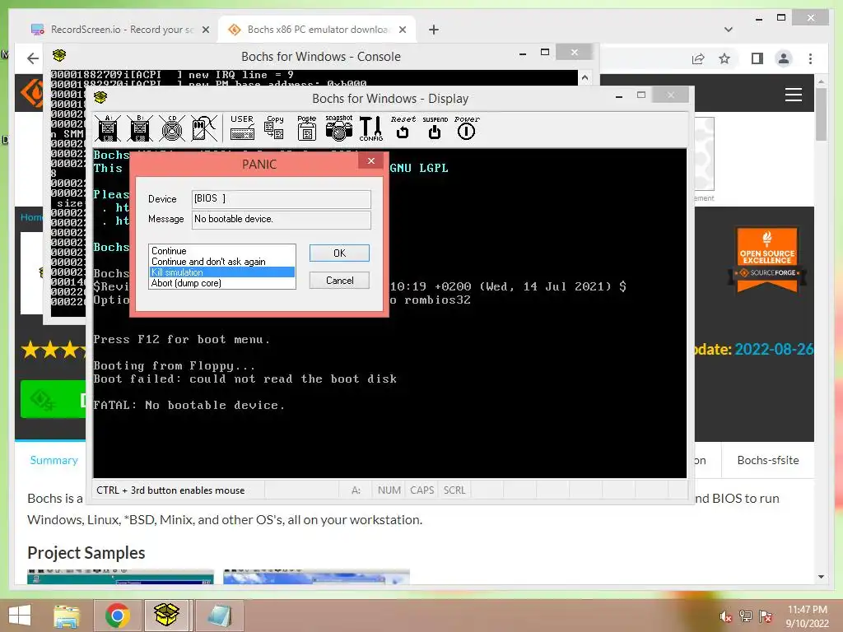
Task: Click the Message field 'No bootable device.'
Action: coord(282,219)
